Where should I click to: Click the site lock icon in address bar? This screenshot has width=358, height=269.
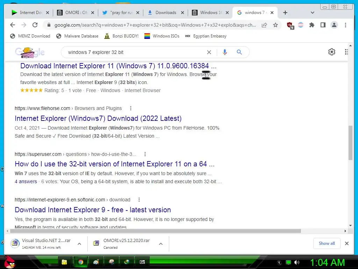tap(49, 25)
